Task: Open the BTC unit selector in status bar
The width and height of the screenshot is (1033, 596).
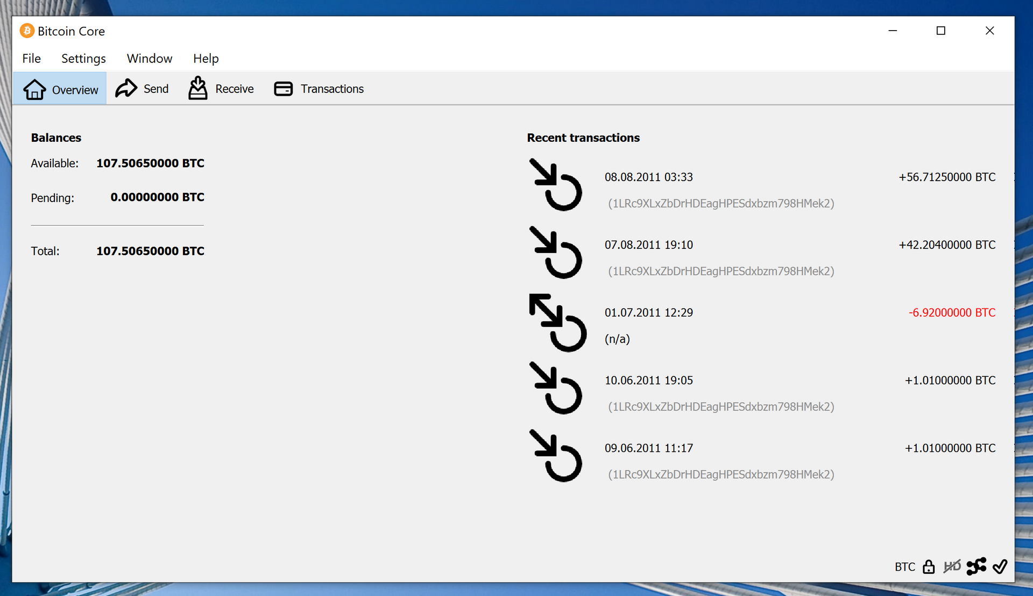Action: [904, 567]
